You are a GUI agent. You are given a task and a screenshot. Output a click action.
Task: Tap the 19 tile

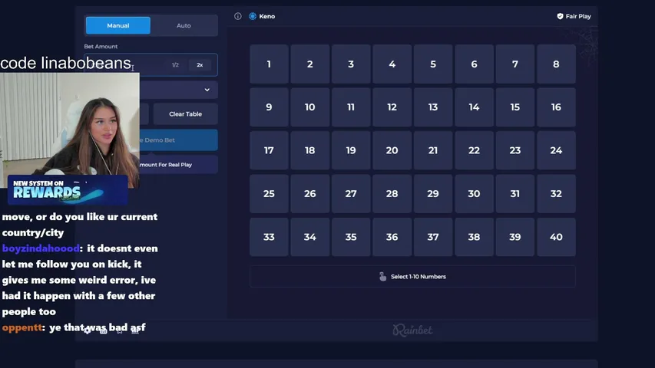[x=351, y=150]
